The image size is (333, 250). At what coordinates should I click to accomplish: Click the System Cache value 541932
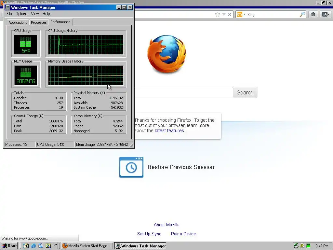click(117, 107)
